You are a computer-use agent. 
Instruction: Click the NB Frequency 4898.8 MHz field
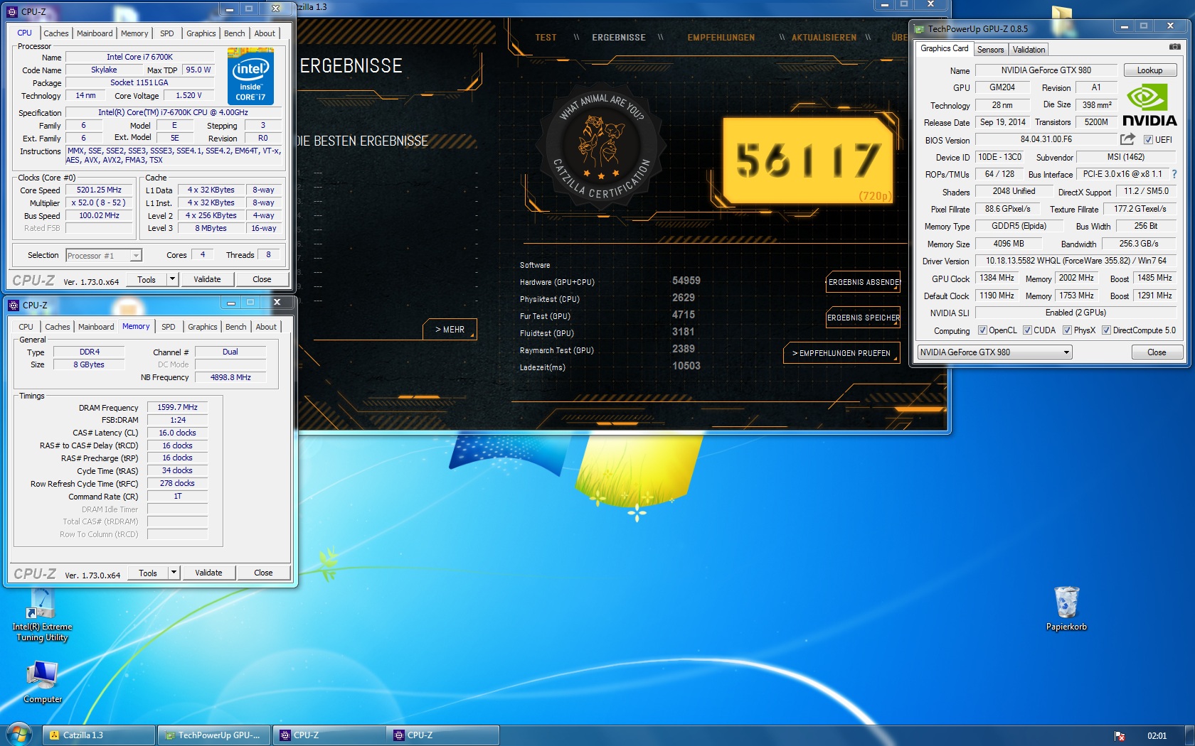[230, 377]
